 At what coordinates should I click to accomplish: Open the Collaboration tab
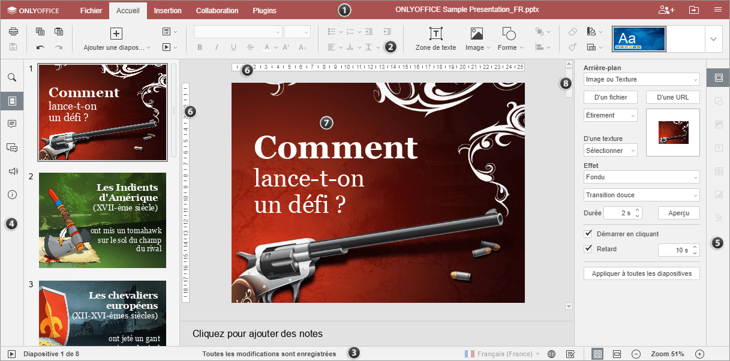click(217, 10)
